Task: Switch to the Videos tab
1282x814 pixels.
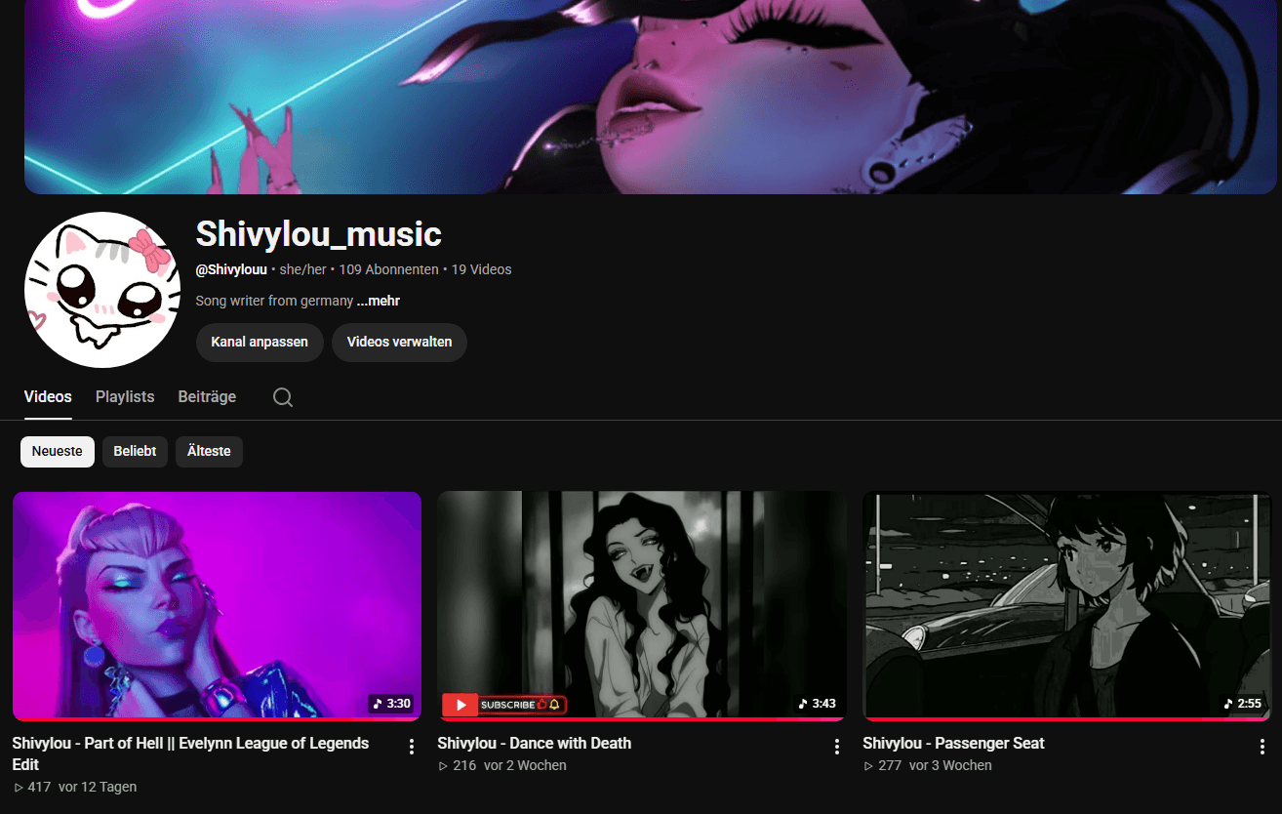Action: click(48, 397)
